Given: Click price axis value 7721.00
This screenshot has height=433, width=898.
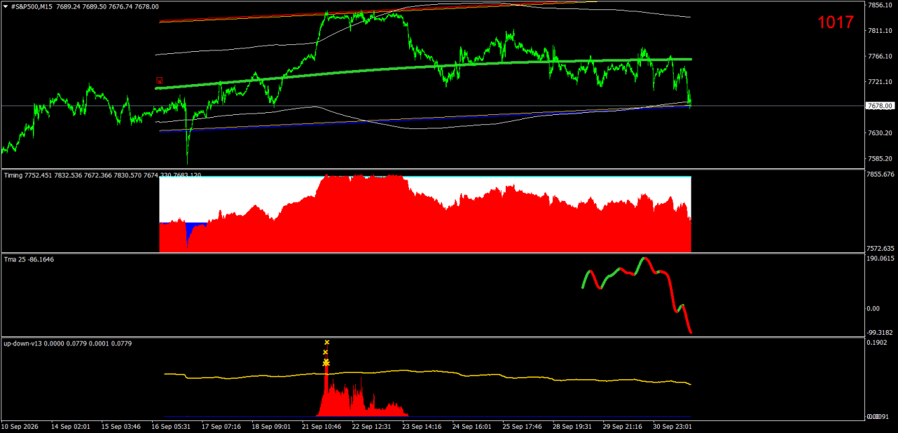Looking at the screenshot, I should (879, 82).
